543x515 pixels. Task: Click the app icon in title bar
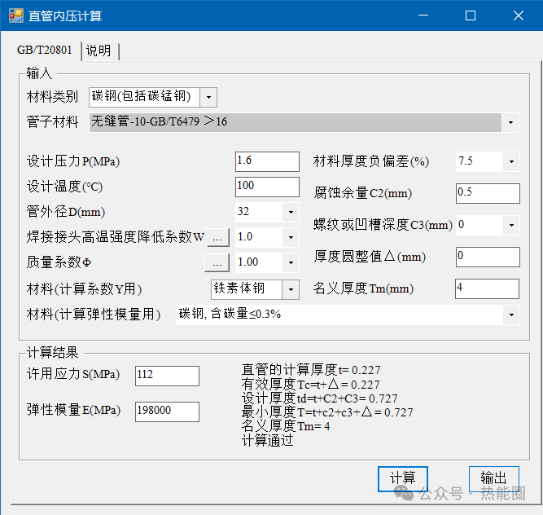16,15
